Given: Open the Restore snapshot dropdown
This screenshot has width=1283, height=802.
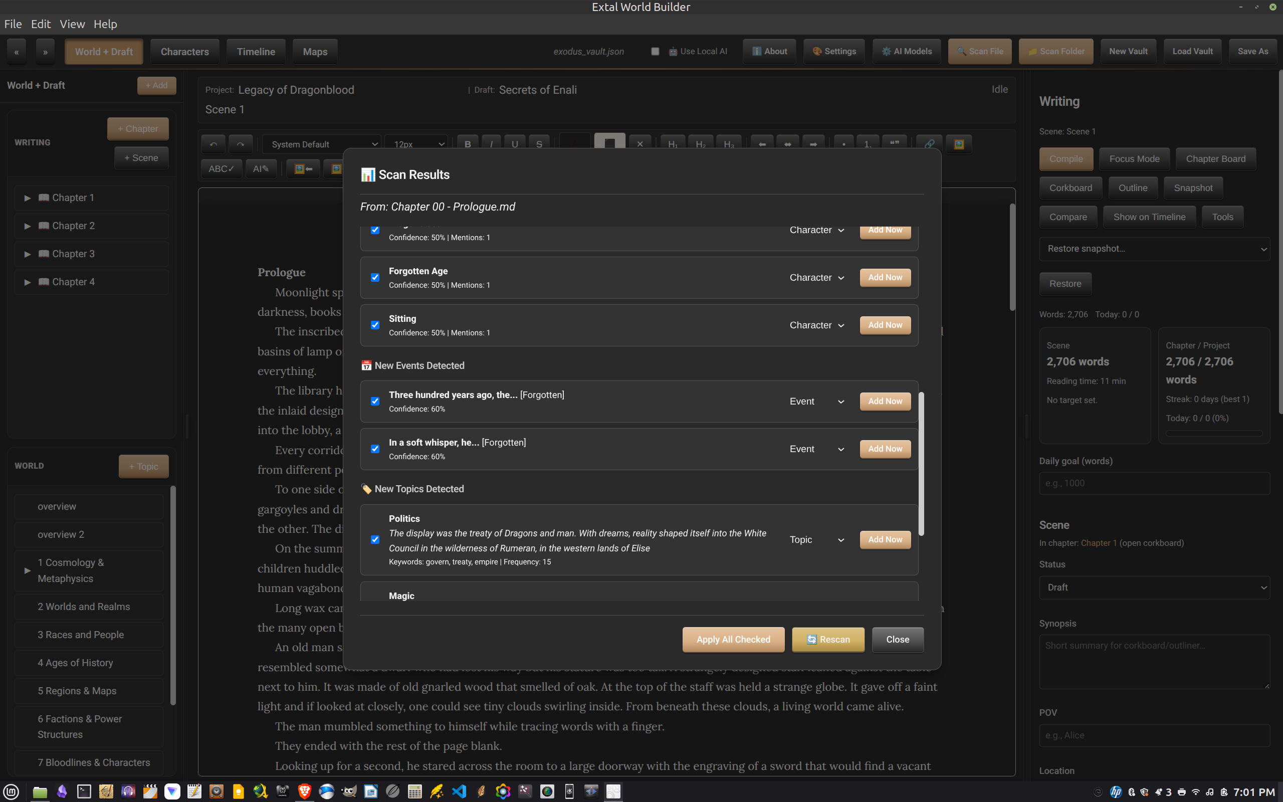Looking at the screenshot, I should pyautogui.click(x=1154, y=249).
